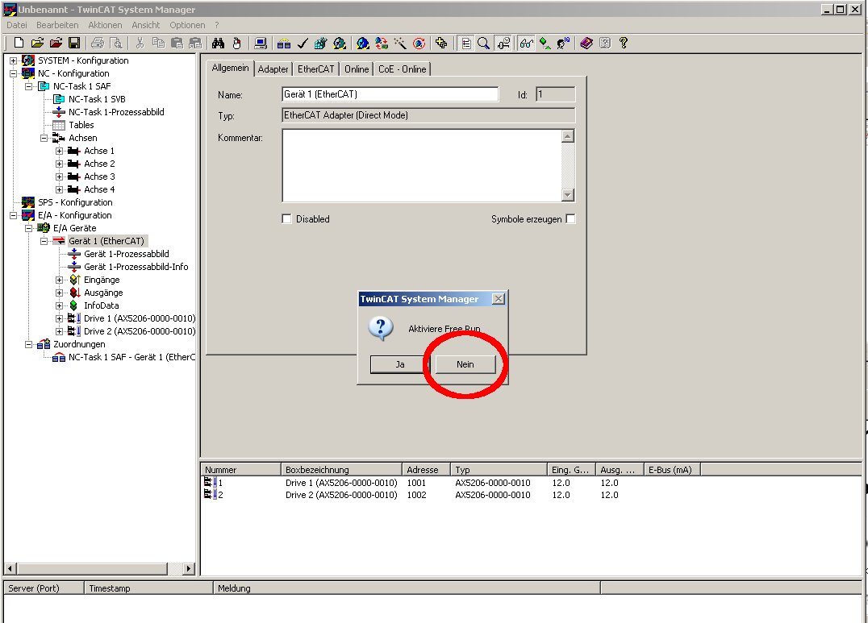Click the yellow plus toolbar icon
This screenshot has width=868, height=623.
[441, 44]
